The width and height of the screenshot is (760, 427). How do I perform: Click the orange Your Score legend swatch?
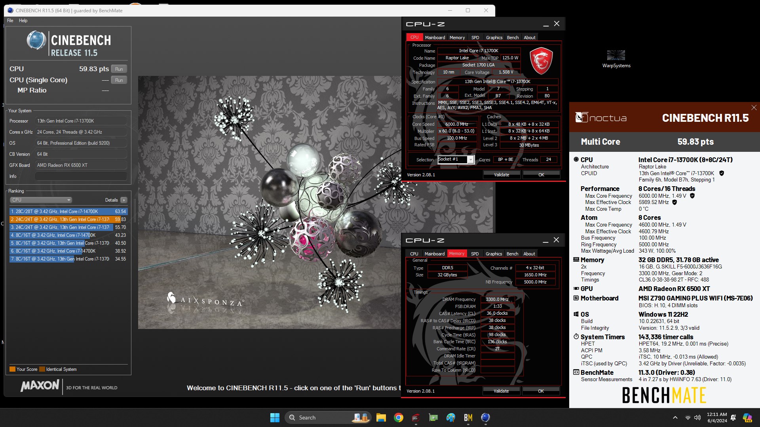tap(12, 369)
